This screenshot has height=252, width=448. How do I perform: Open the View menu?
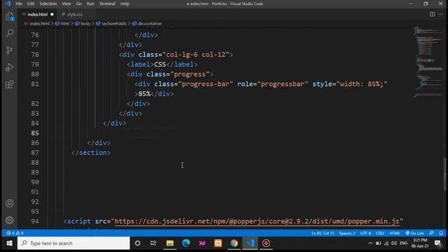66,3
